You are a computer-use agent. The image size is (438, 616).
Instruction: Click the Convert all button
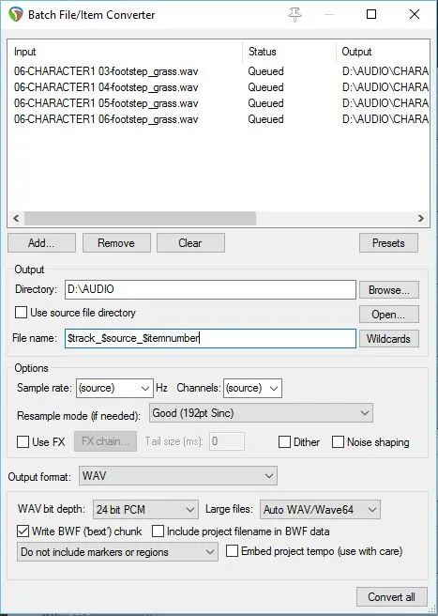click(x=391, y=597)
